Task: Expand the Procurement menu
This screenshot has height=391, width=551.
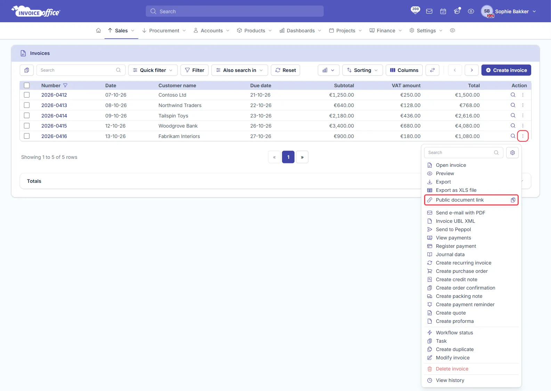Action: (164, 31)
